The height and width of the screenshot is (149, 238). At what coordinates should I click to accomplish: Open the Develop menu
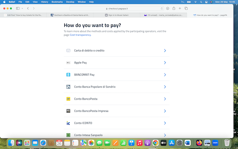point(70,2)
